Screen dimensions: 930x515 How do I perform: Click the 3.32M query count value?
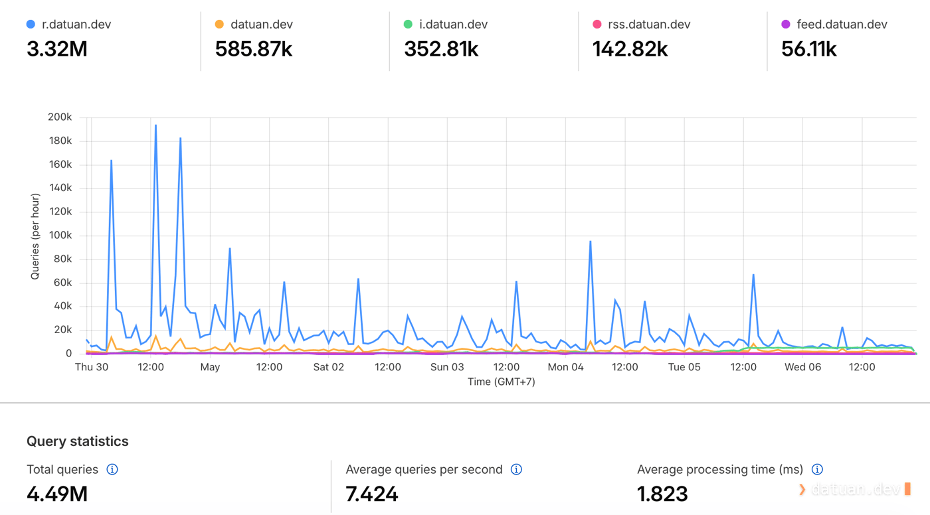tap(57, 49)
